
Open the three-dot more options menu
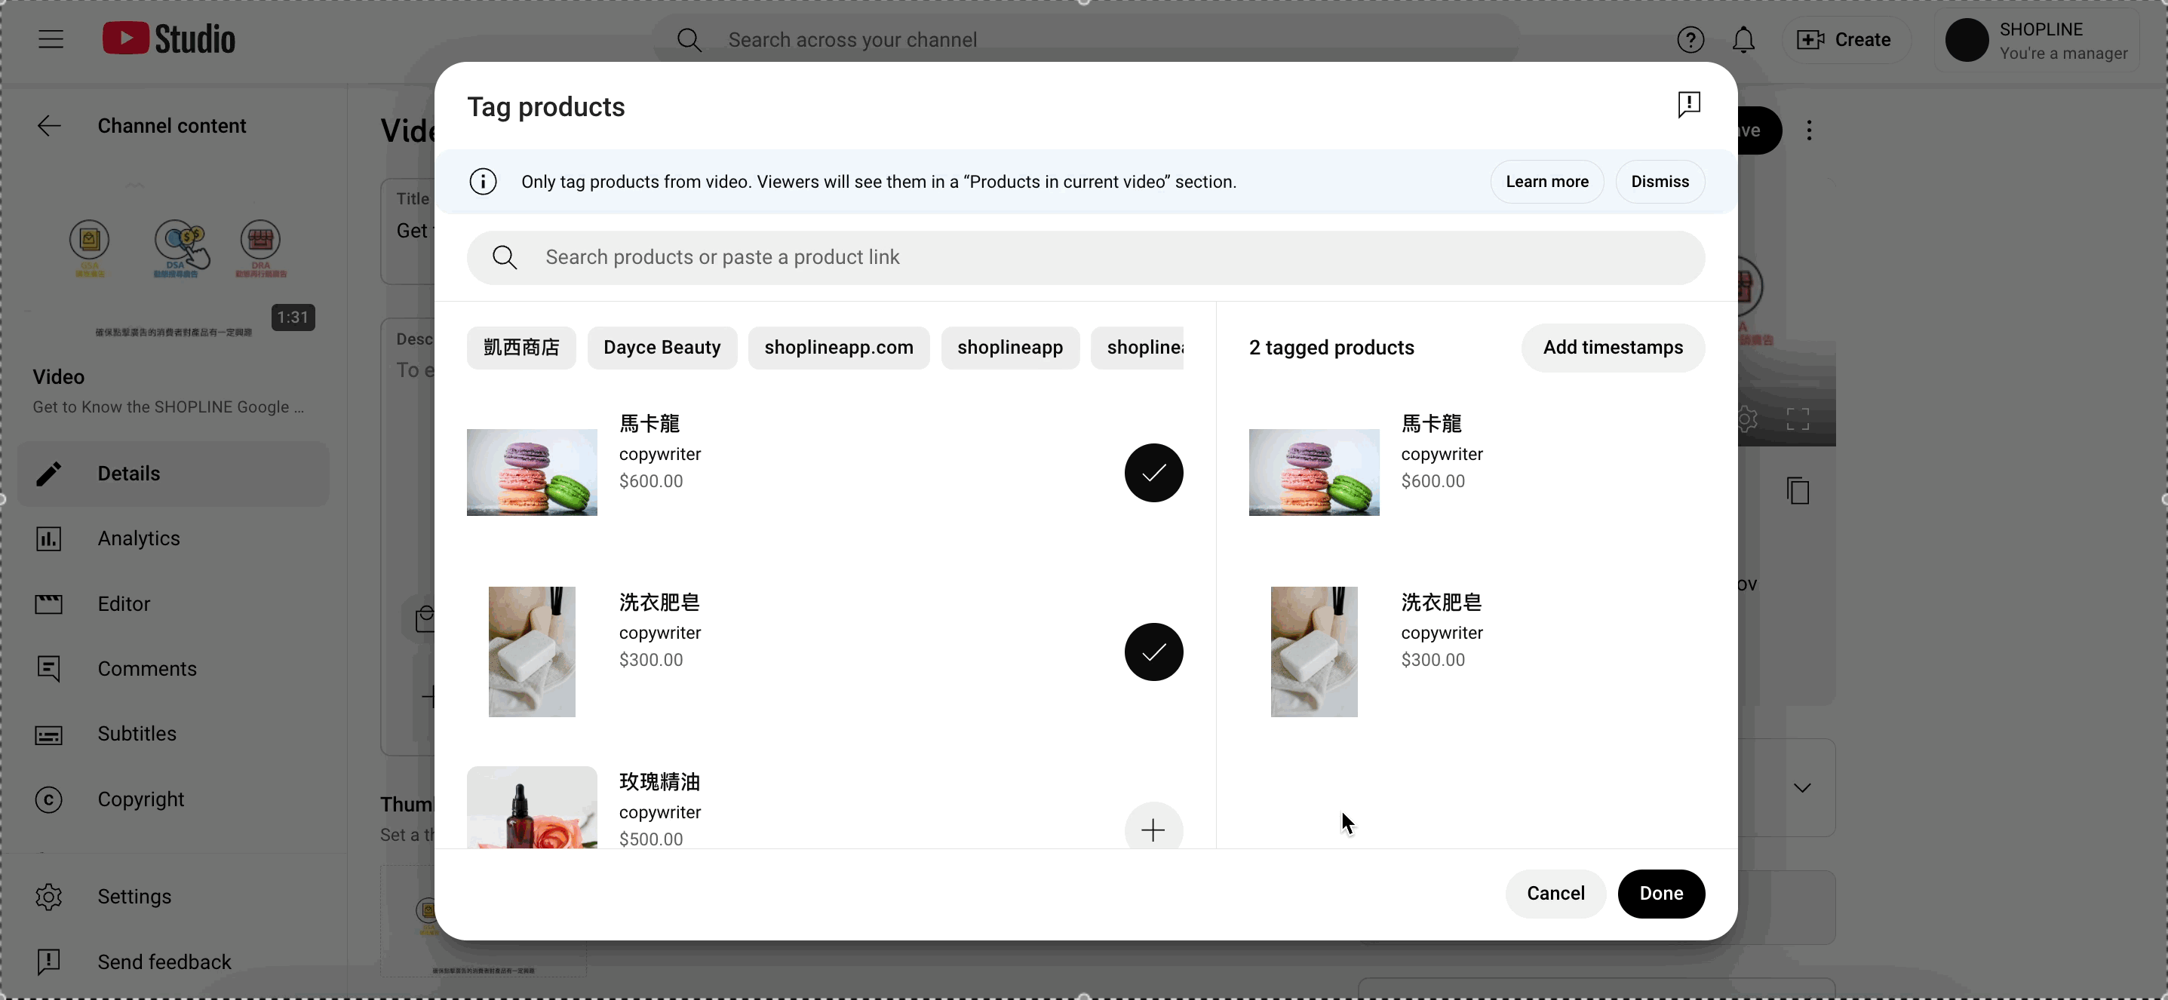pyautogui.click(x=1809, y=130)
